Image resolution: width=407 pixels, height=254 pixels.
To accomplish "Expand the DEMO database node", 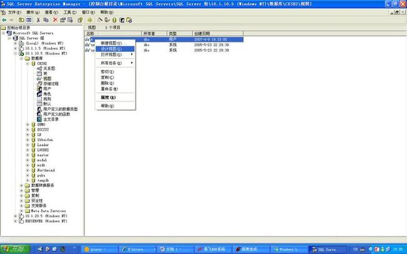I will 28,124.
